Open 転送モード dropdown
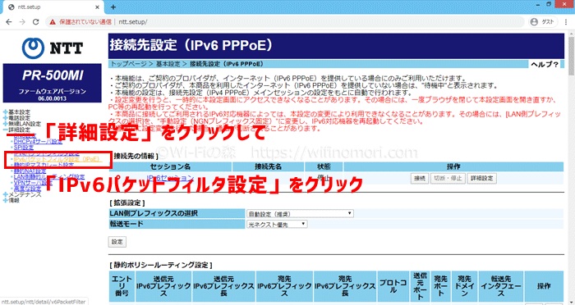Screen dimensions: 575x305 (278, 224)
